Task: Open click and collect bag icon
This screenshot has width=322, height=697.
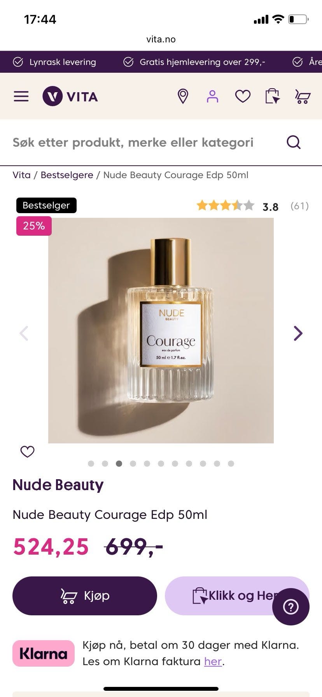Action: [272, 96]
